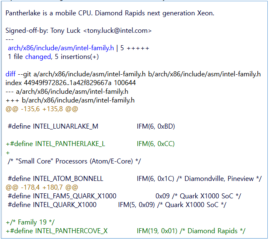This screenshot has width=269, height=239.
Task: Click the hunk header '@@ -178,4 +180,7 @@'
Action: coord(42,188)
